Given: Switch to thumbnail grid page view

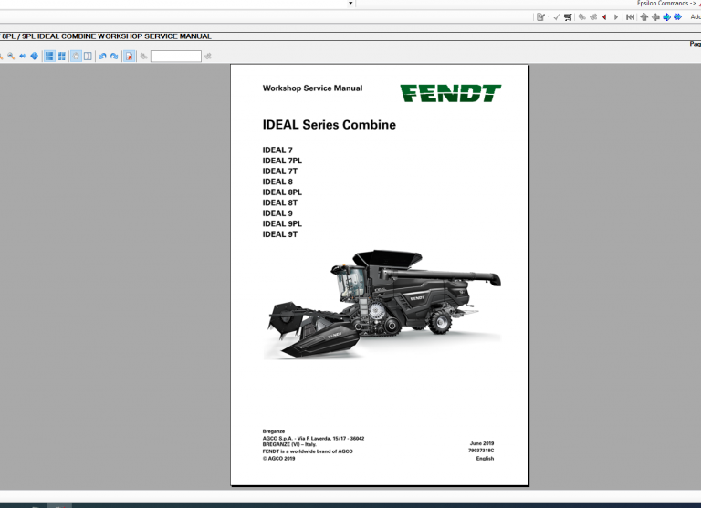Looking at the screenshot, I should click(x=61, y=56).
